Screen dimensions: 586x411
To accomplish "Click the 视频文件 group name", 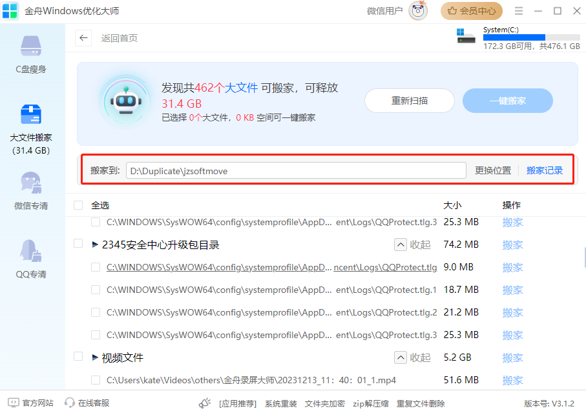I will click(123, 357).
